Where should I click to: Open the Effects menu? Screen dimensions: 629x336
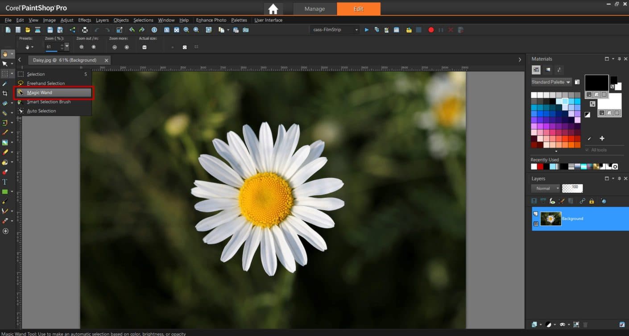pyautogui.click(x=84, y=20)
